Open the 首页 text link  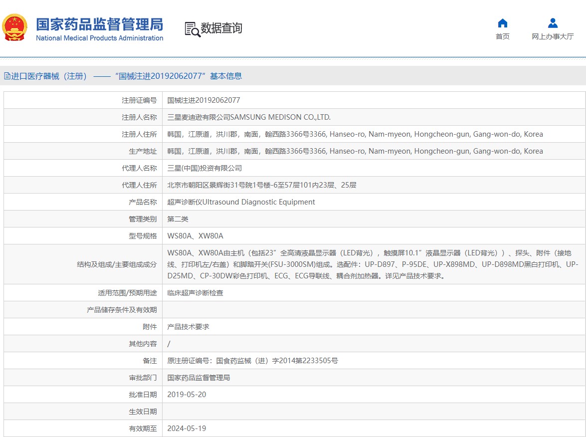[x=502, y=36]
